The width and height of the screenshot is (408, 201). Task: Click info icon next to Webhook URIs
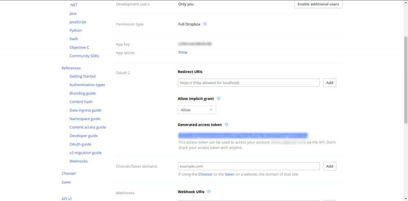tap(209, 191)
